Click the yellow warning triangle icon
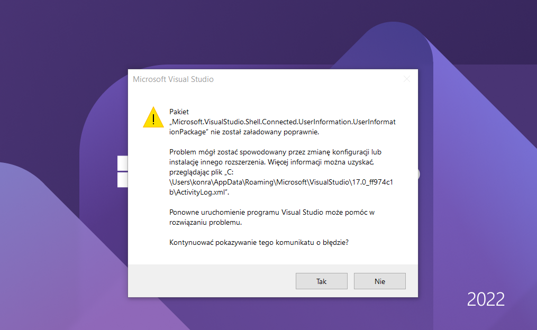 point(153,117)
